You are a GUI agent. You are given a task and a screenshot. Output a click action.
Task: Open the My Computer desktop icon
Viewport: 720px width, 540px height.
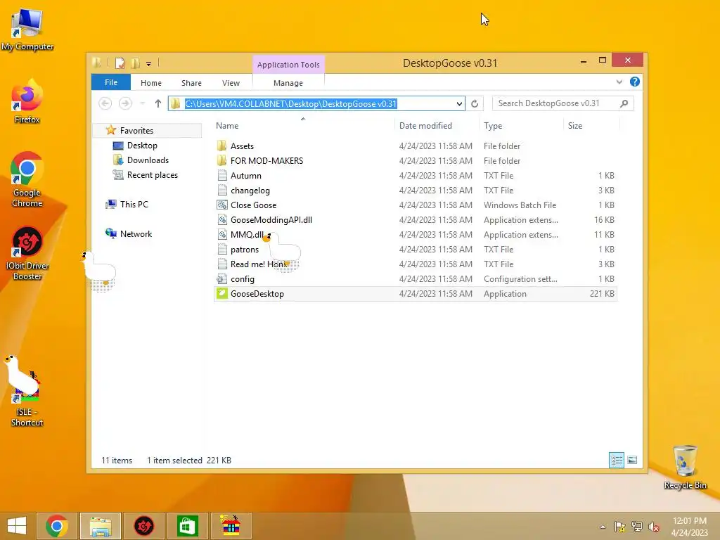[27, 29]
